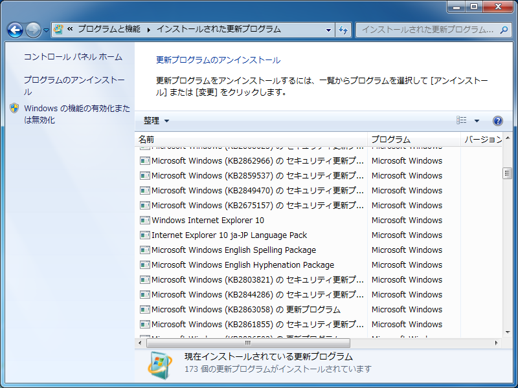
Task: Click the vertical scrollbar up arrow
Action: coord(508,138)
